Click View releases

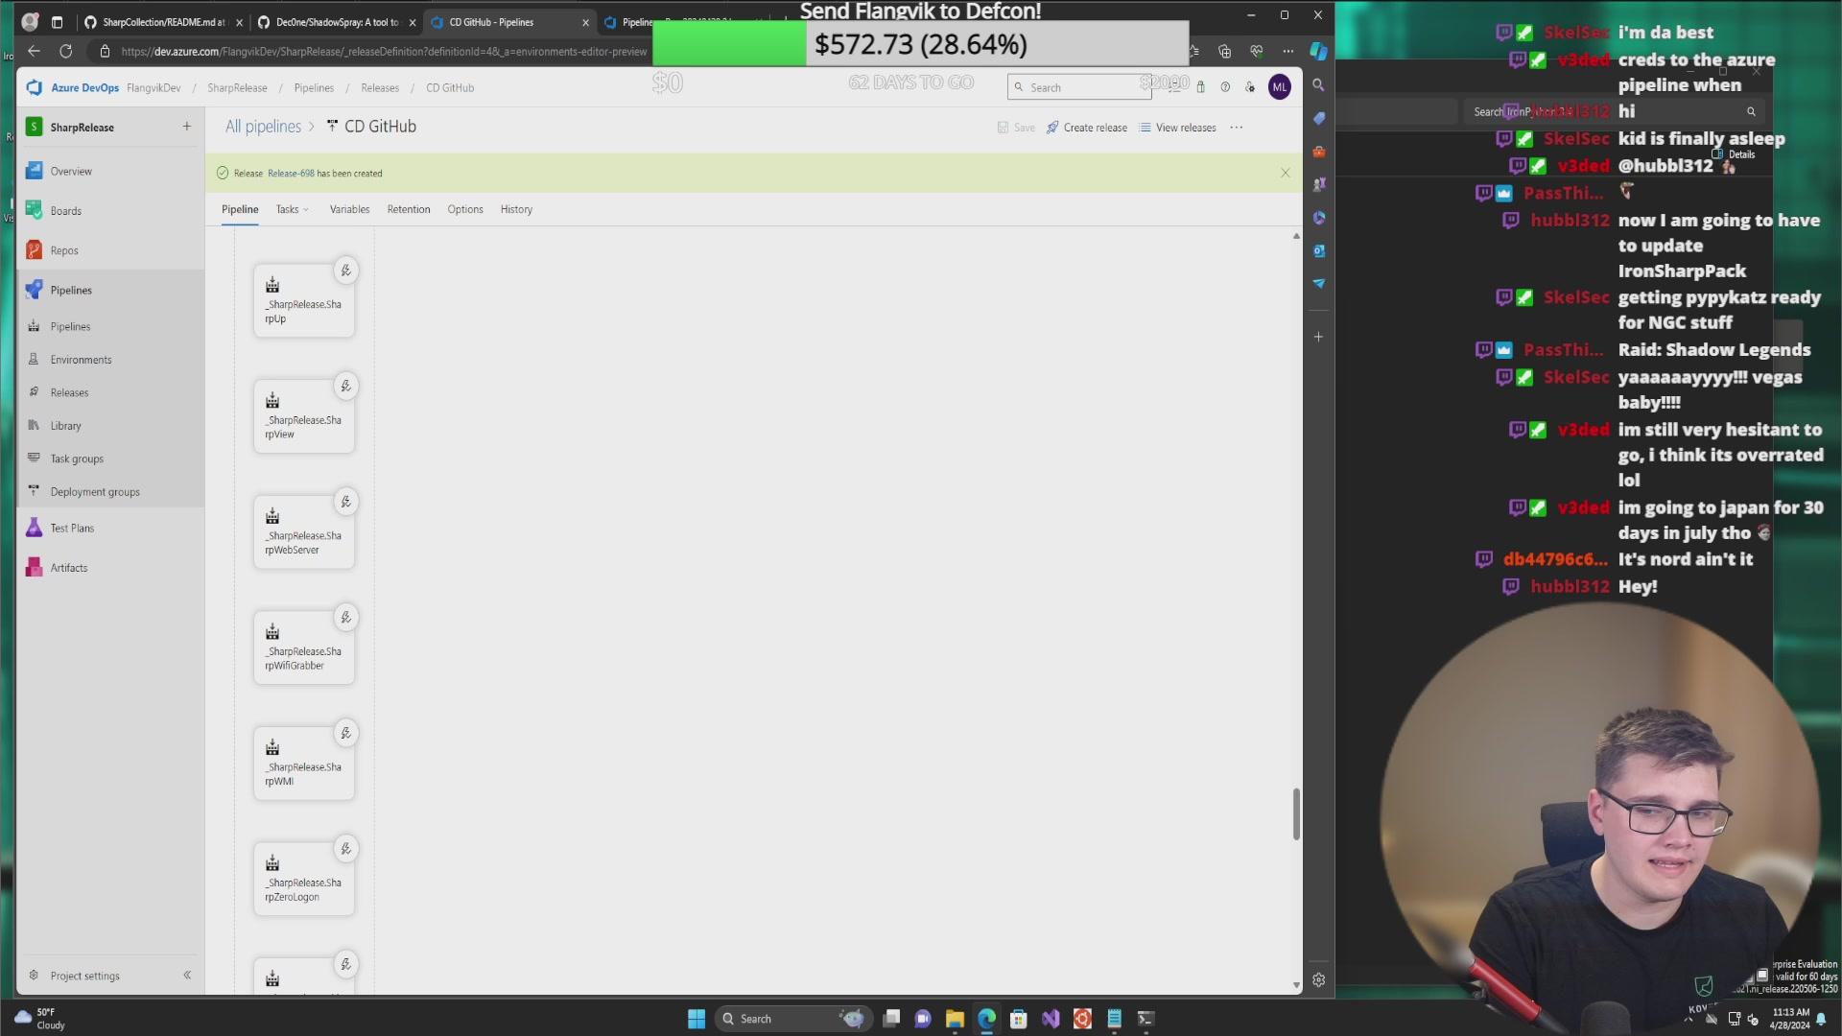[1177, 128]
